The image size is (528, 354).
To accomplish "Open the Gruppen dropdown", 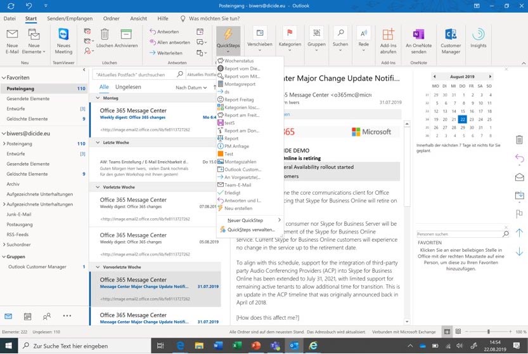I will pos(316,39).
